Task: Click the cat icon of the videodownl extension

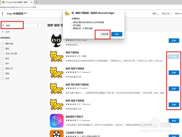Action: tap(56, 72)
